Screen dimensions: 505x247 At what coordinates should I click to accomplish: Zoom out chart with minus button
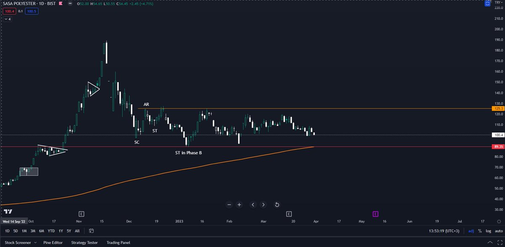229,205
